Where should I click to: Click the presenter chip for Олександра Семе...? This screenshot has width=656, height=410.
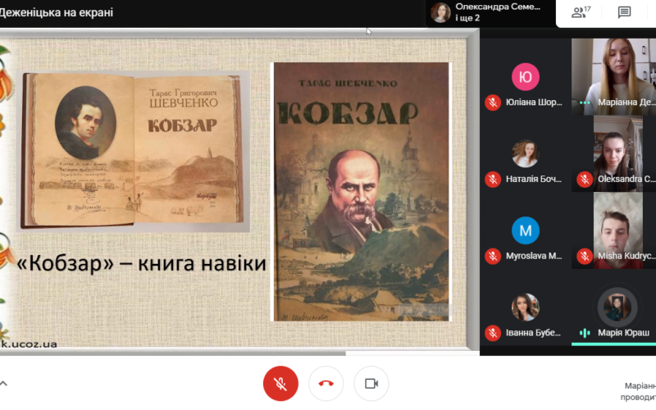tap(486, 12)
